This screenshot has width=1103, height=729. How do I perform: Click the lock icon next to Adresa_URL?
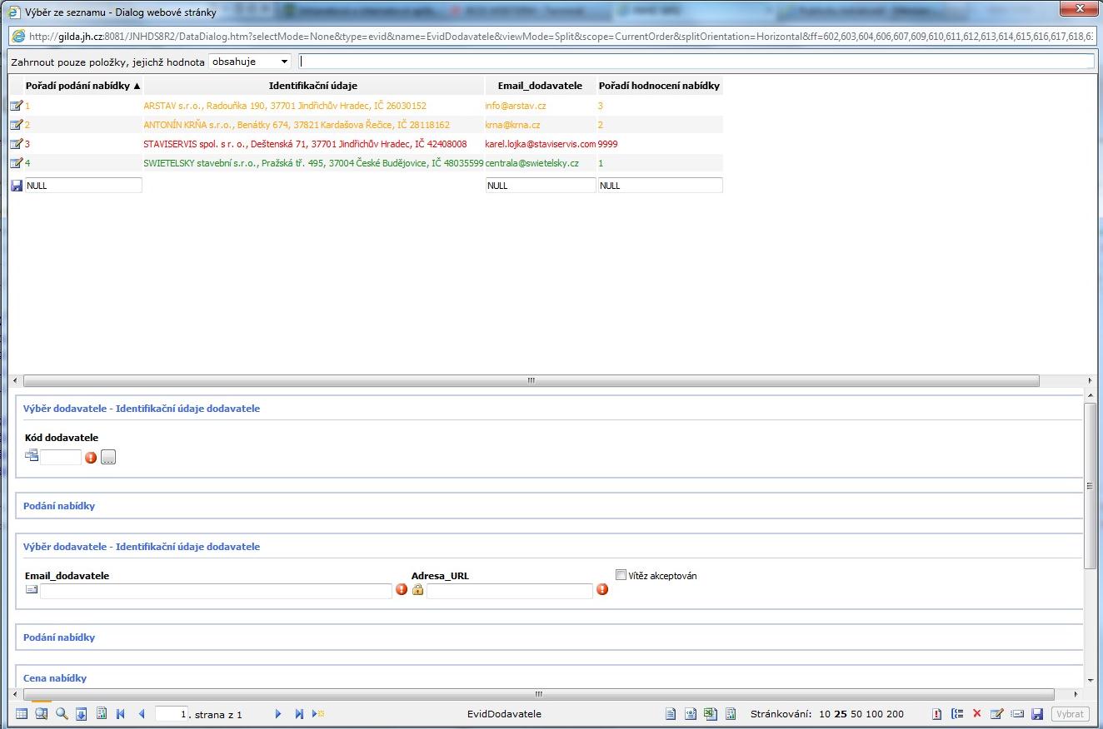[x=418, y=589]
